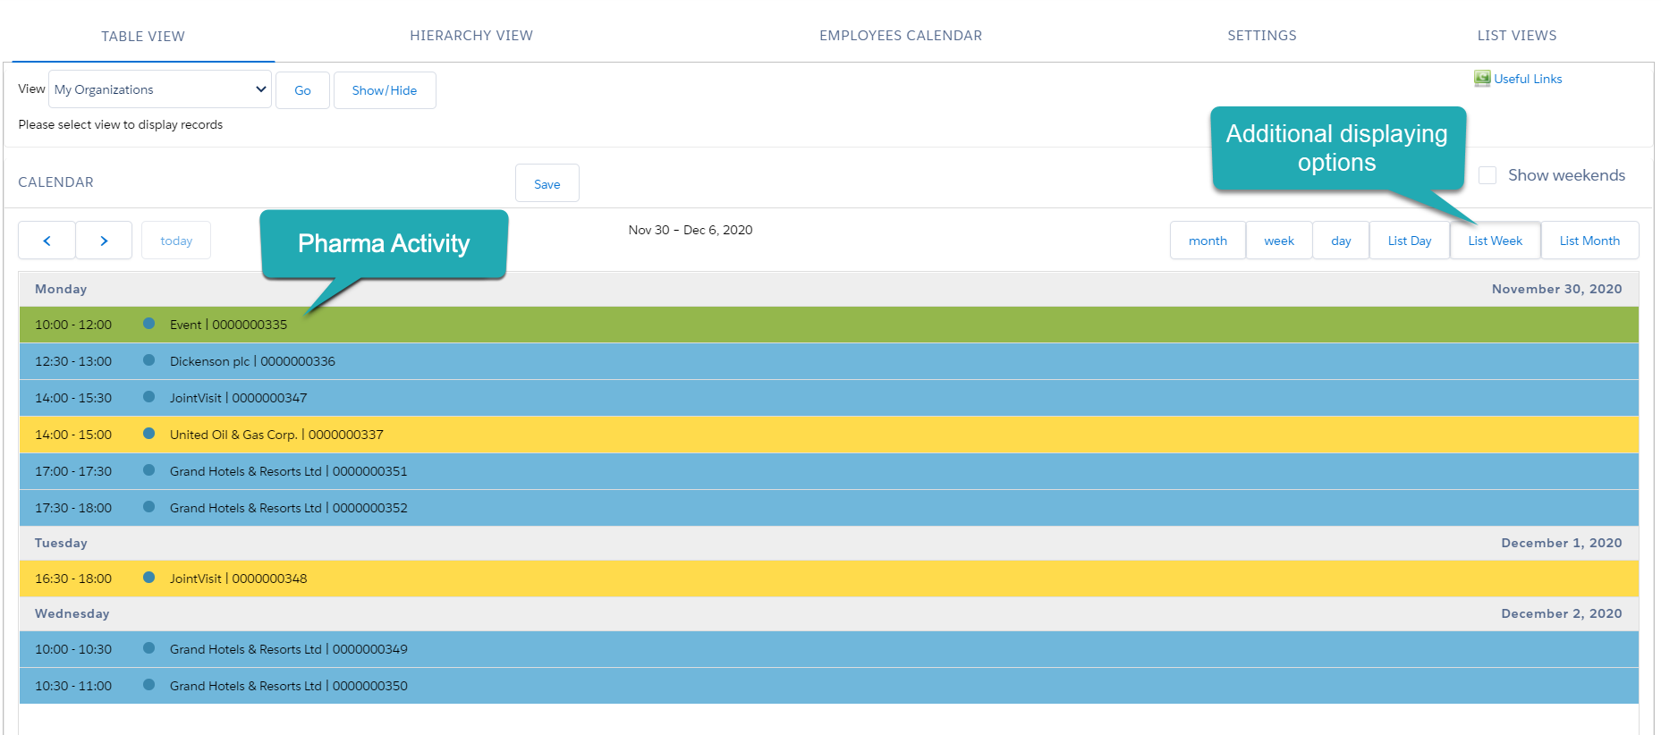Viewport: 1661px width, 735px height.
Task: Open the Useful Links link
Action: [x=1528, y=79]
